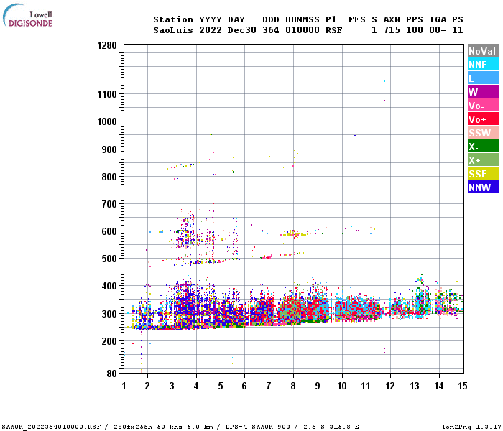Click the P1 value RSF
Screen dimensions: 503x431
(333, 30)
